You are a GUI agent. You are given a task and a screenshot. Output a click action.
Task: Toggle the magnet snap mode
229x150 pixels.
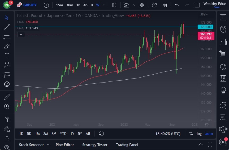pos(7,119)
